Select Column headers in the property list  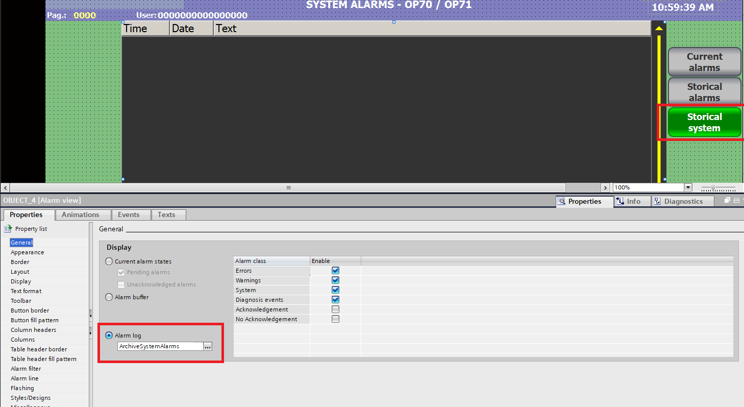coord(34,330)
